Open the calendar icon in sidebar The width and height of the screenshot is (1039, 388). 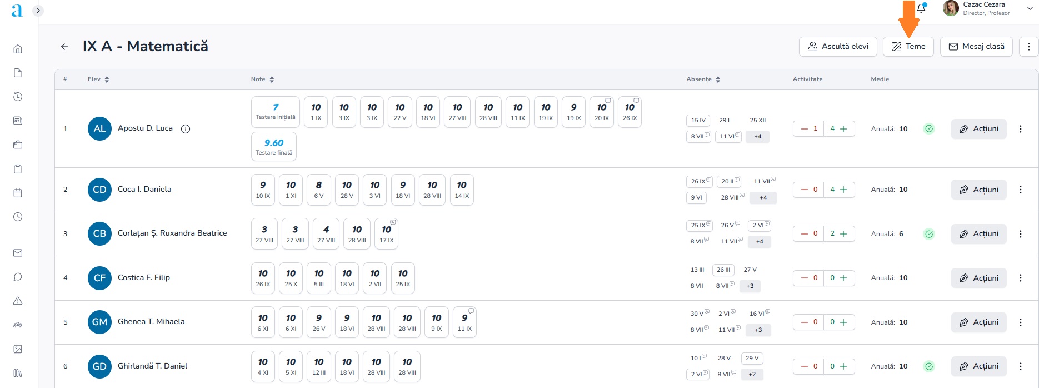pyautogui.click(x=18, y=193)
